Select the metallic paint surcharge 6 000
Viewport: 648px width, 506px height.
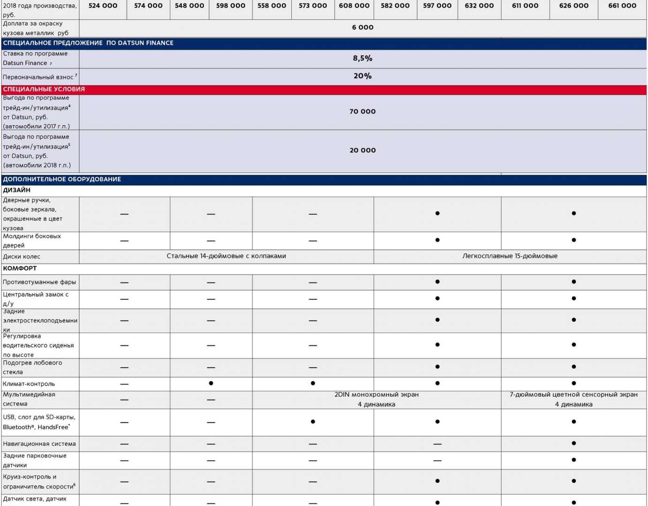coord(362,28)
